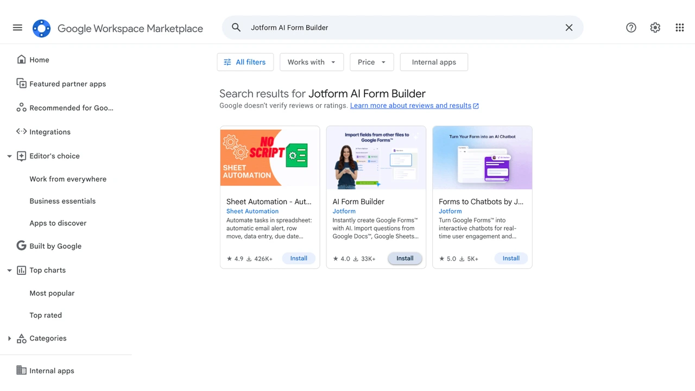
Task: Click the search magnifier icon
Action: [236, 28]
